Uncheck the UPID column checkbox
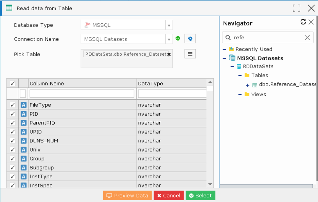 coord(13,132)
